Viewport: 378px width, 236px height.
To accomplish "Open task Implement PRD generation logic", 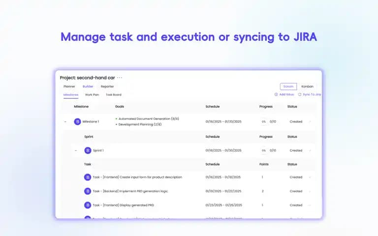I will (130, 191).
